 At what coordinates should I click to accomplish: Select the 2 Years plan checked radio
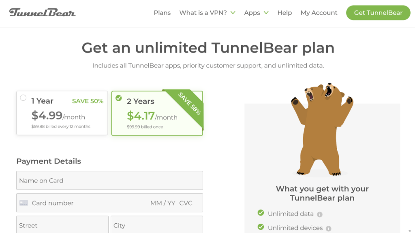[119, 98]
